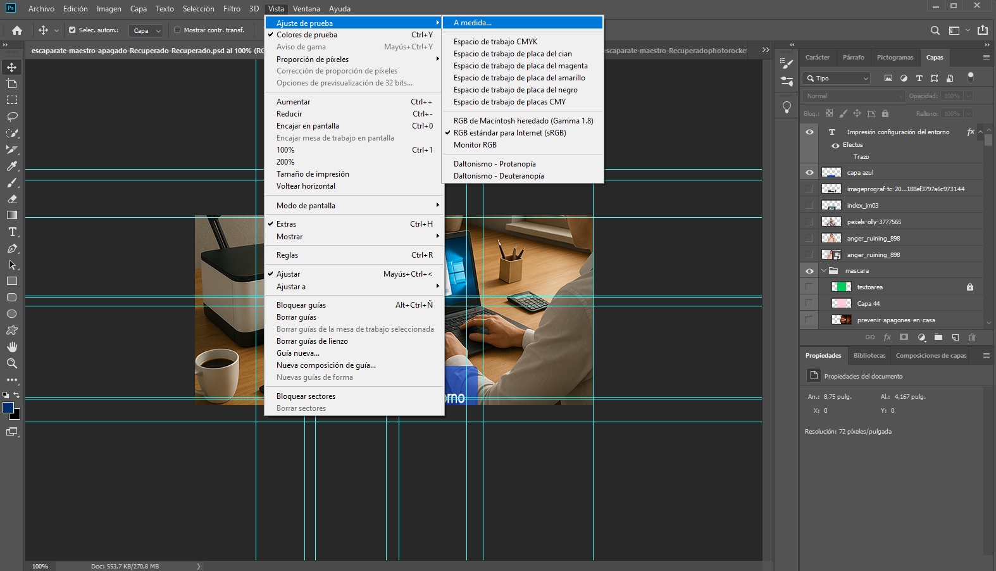Click the search magnifier icon at top right
Viewport: 996px width, 571px height.
click(x=935, y=30)
